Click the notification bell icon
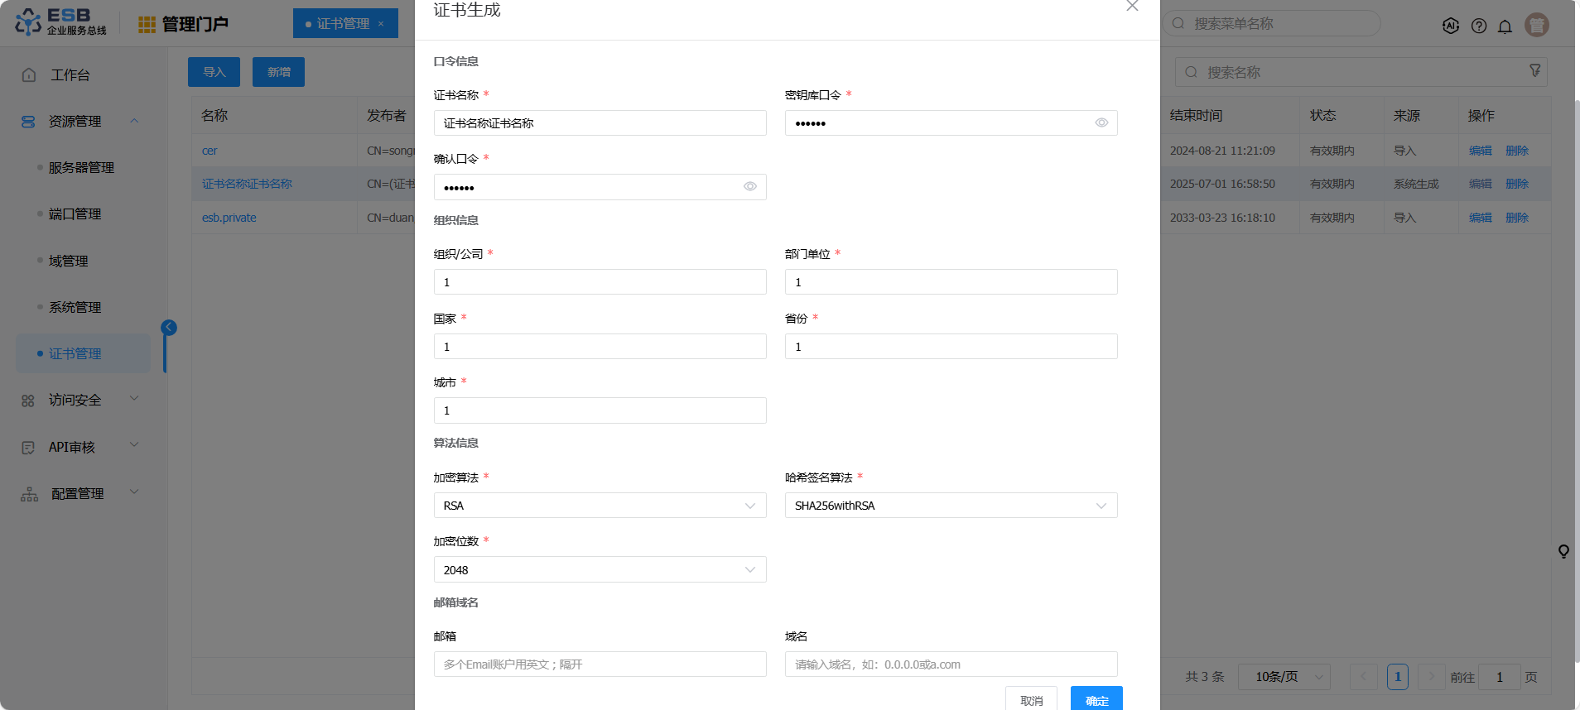This screenshot has width=1580, height=710. pos(1505,26)
